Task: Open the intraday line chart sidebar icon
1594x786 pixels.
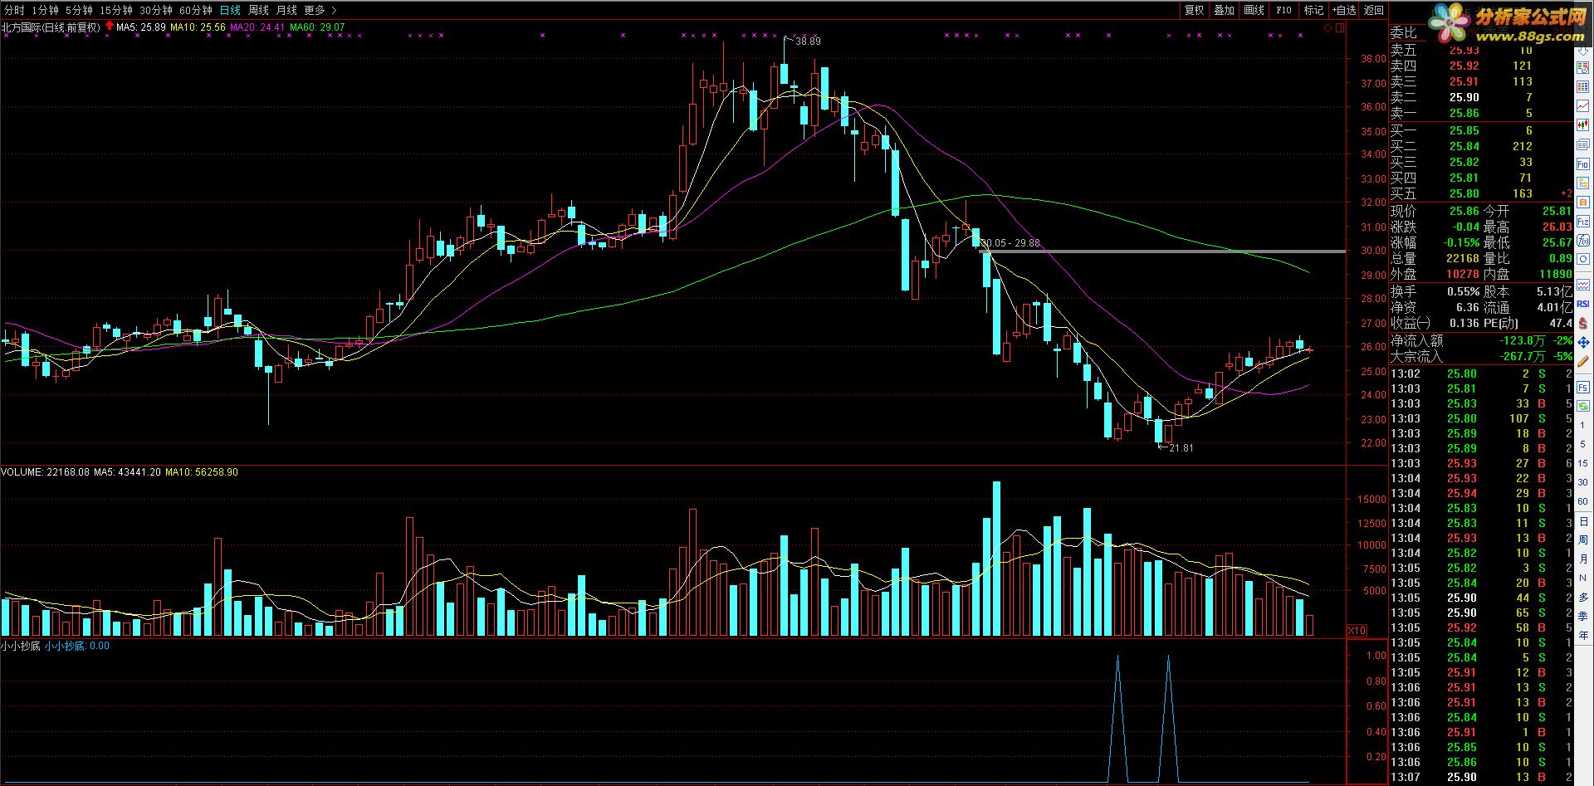Action: pyautogui.click(x=1583, y=105)
